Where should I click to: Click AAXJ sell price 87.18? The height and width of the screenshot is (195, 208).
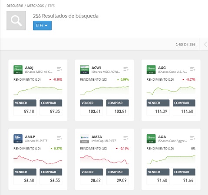[29, 111]
